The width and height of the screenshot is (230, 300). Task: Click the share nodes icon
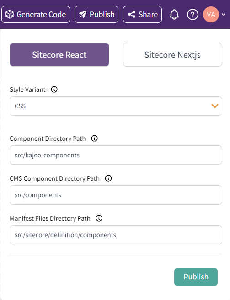coord(132,15)
